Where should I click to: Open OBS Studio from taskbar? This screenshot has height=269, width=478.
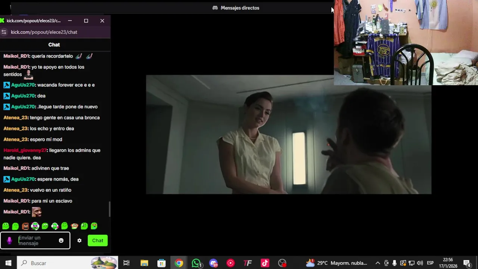pyautogui.click(x=282, y=263)
